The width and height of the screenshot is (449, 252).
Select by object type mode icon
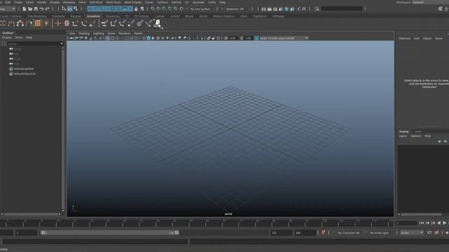[70, 9]
